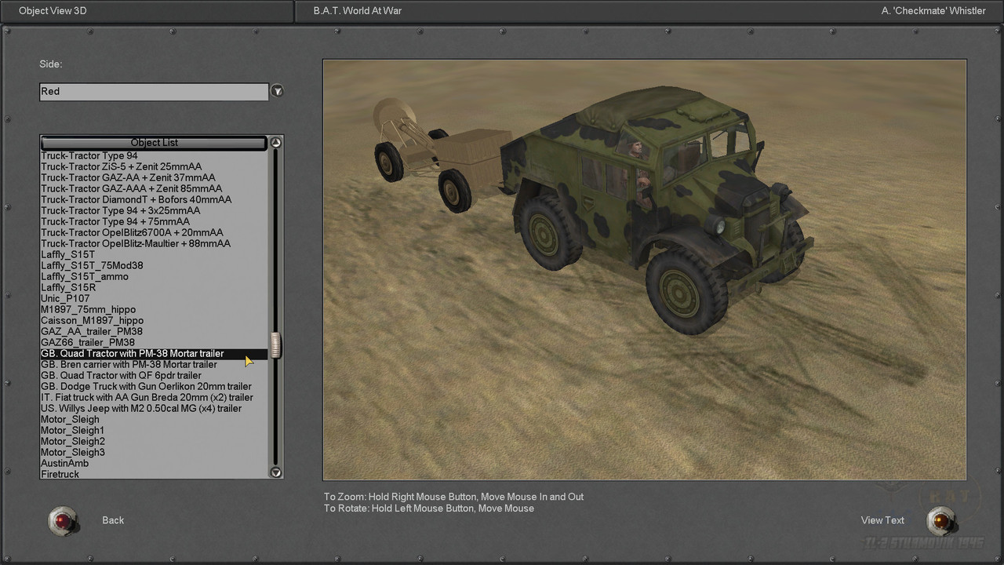
Task: Click the Side field showing Red
Action: tap(154, 92)
